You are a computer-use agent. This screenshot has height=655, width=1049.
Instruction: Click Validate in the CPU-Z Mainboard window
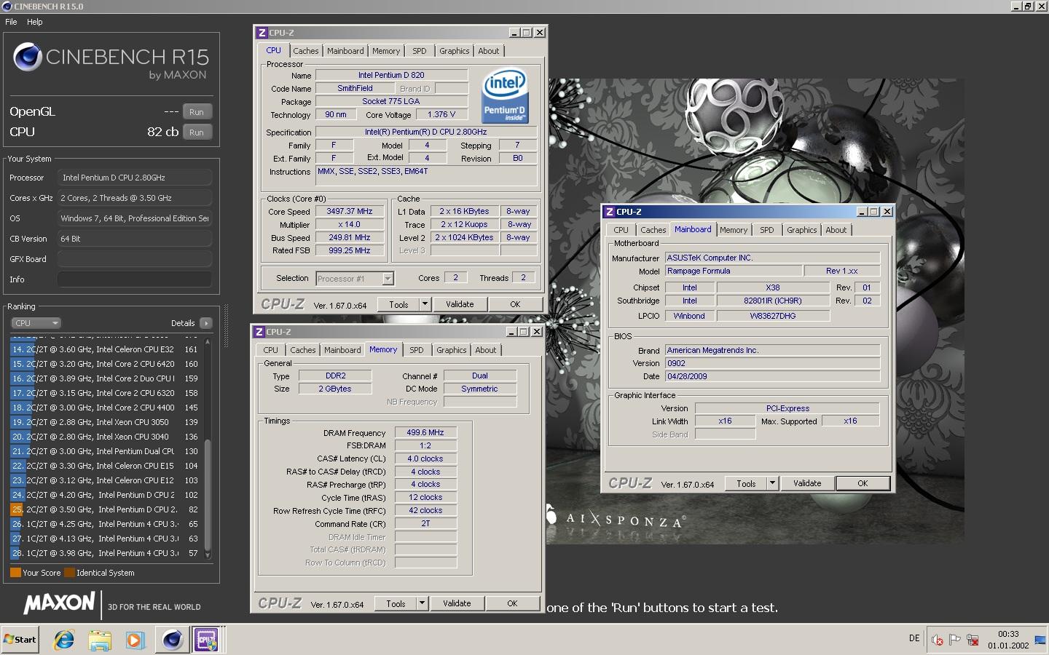(x=807, y=484)
